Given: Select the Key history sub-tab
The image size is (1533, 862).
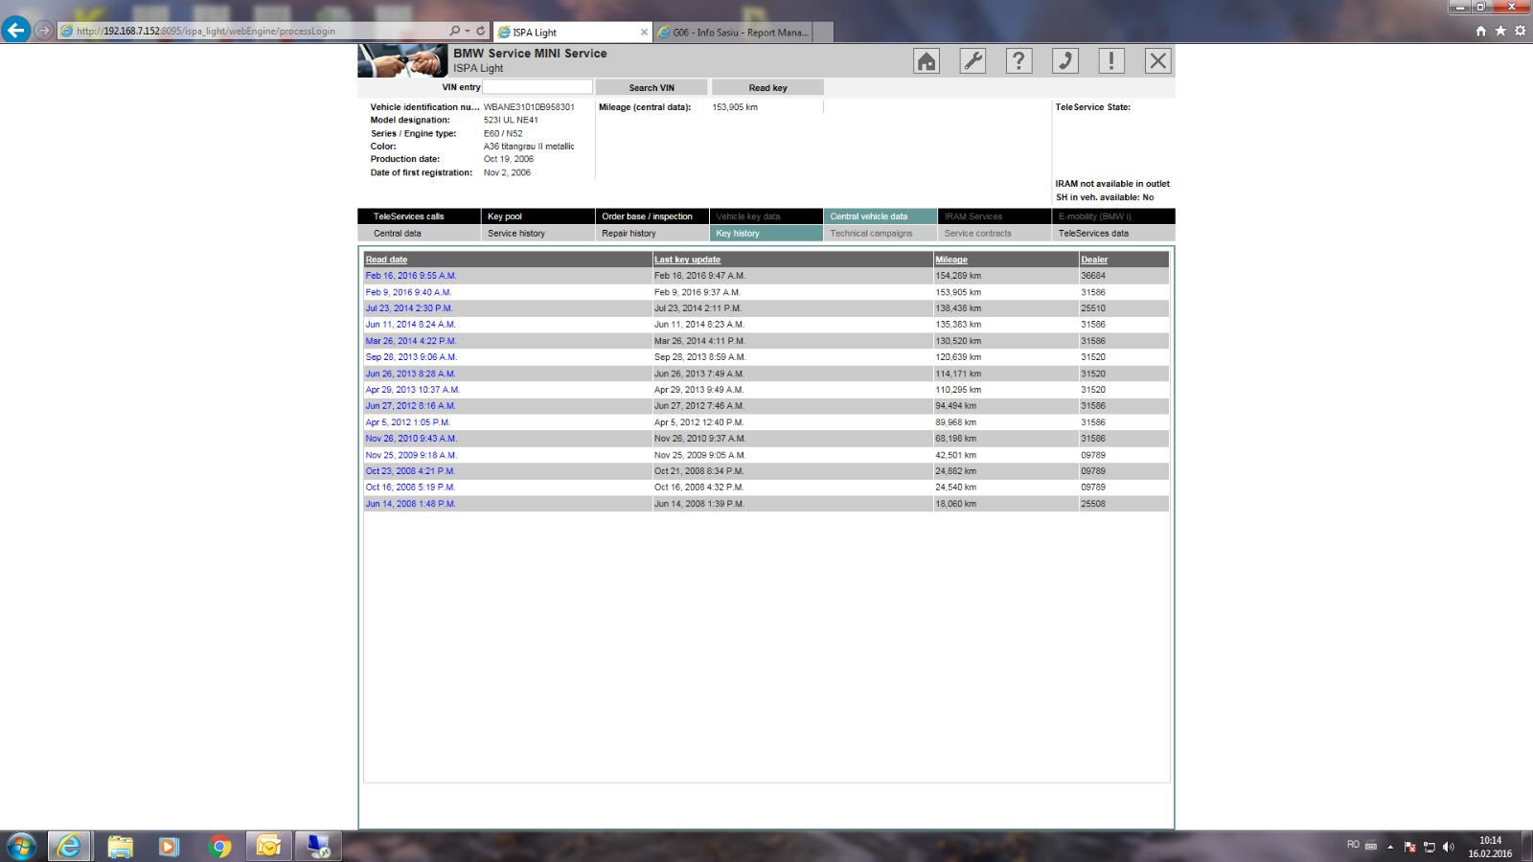Looking at the screenshot, I should (766, 233).
